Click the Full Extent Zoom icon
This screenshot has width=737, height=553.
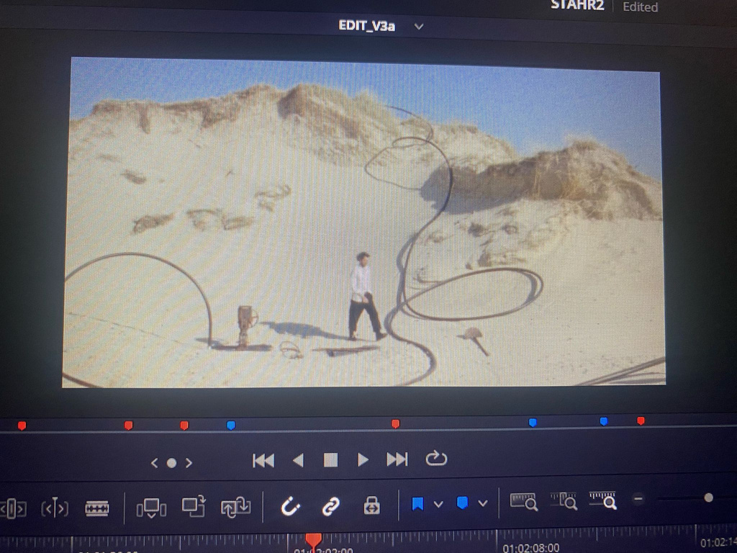524,502
